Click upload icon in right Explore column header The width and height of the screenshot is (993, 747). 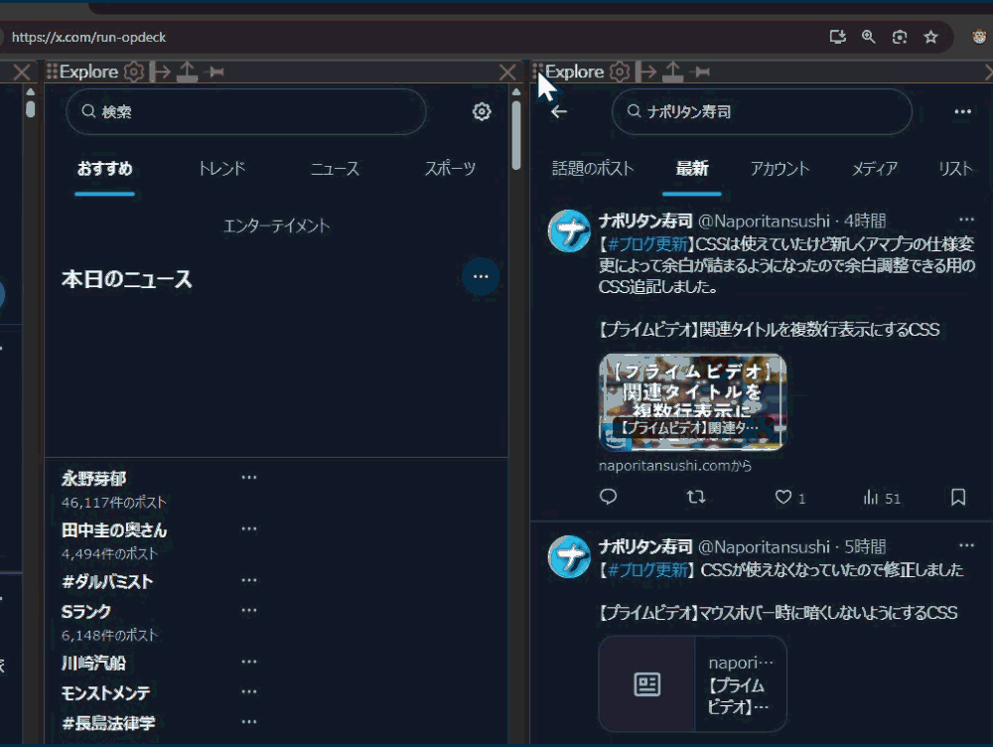672,72
